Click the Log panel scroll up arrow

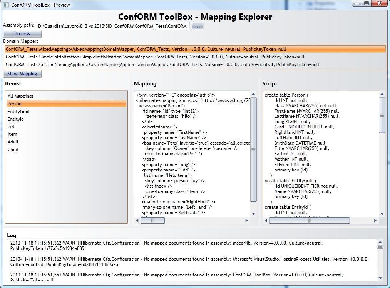click(380, 242)
